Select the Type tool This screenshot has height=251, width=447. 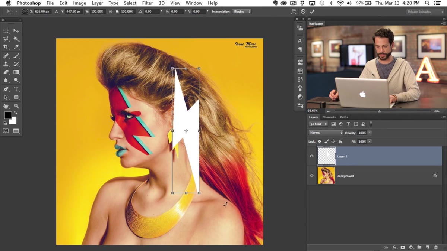point(16,89)
